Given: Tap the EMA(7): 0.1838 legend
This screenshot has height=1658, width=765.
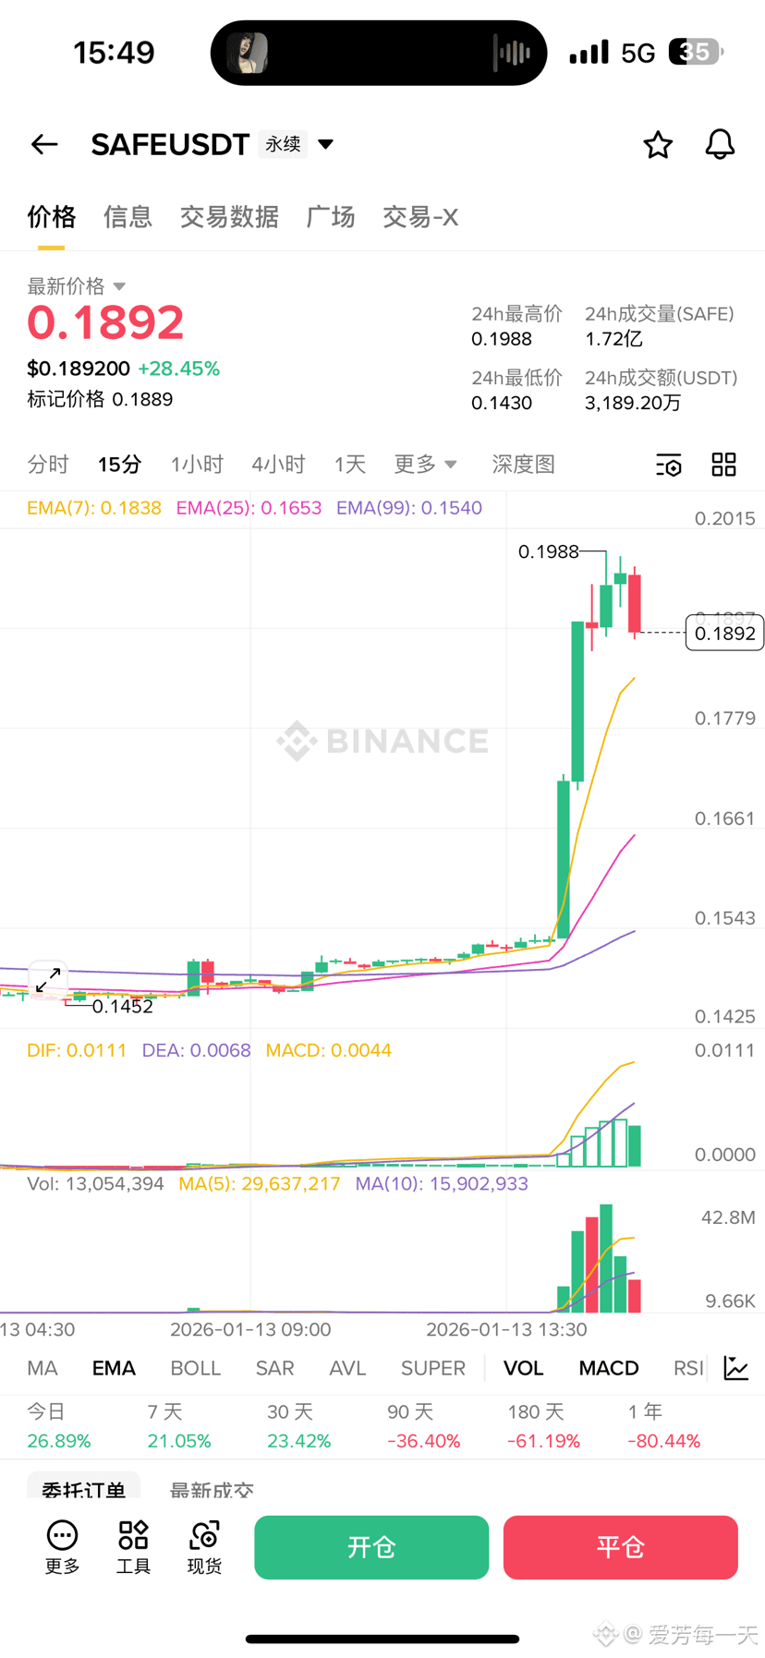Looking at the screenshot, I should 94,508.
